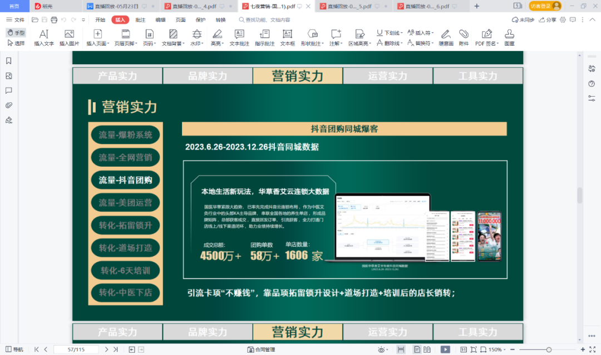Go to the previous page

pos(46,349)
